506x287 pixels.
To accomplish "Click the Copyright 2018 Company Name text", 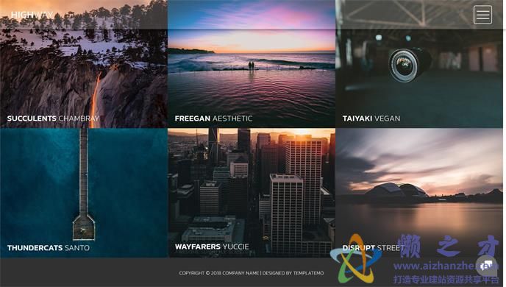I will coord(218,273).
